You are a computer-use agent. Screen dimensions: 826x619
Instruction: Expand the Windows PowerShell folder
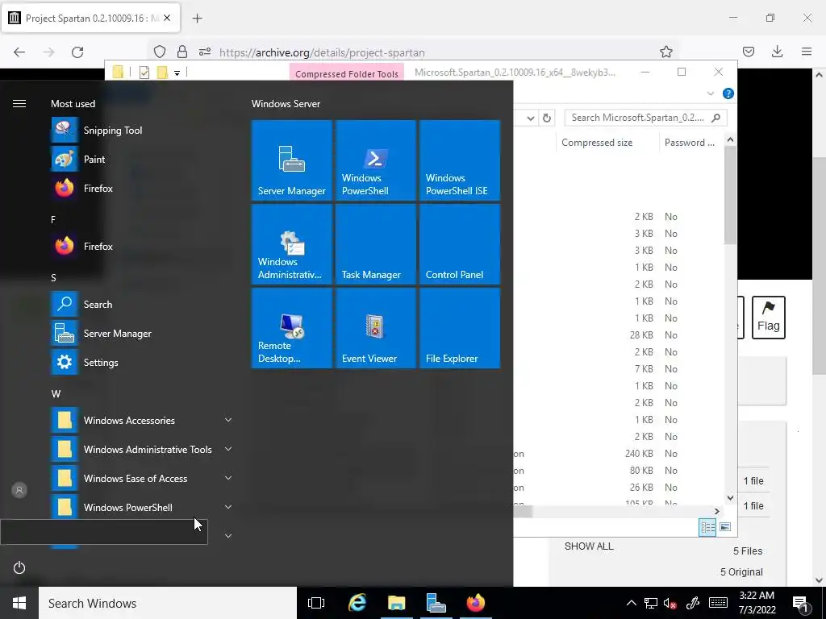click(228, 507)
